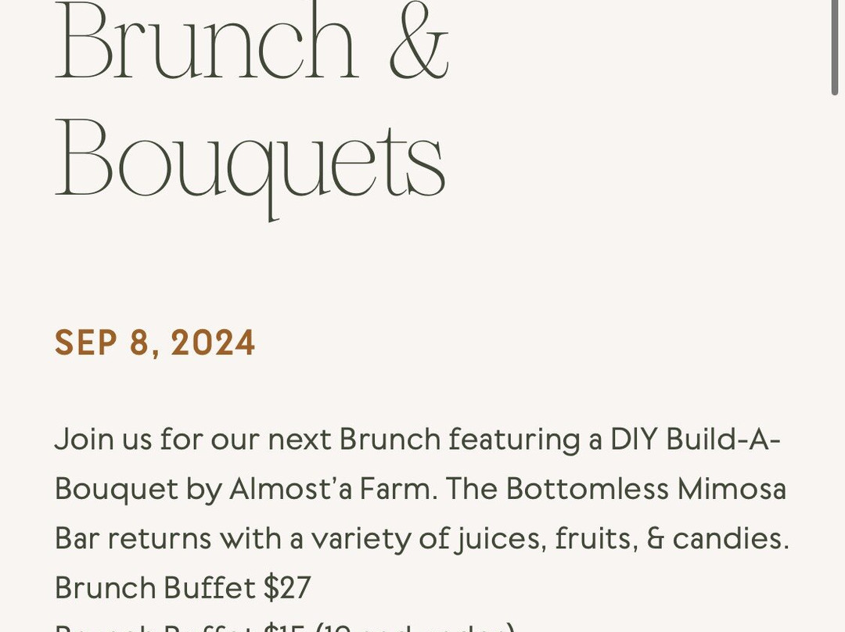Select the 'SEP' month in the date
Image resolution: width=845 pixels, height=632 pixels.
click(x=86, y=343)
